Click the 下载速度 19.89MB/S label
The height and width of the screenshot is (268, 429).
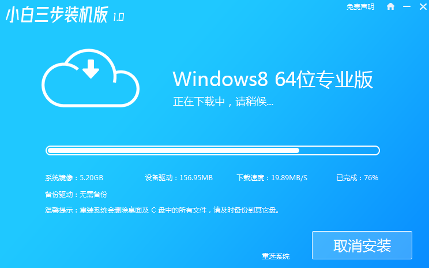click(272, 177)
